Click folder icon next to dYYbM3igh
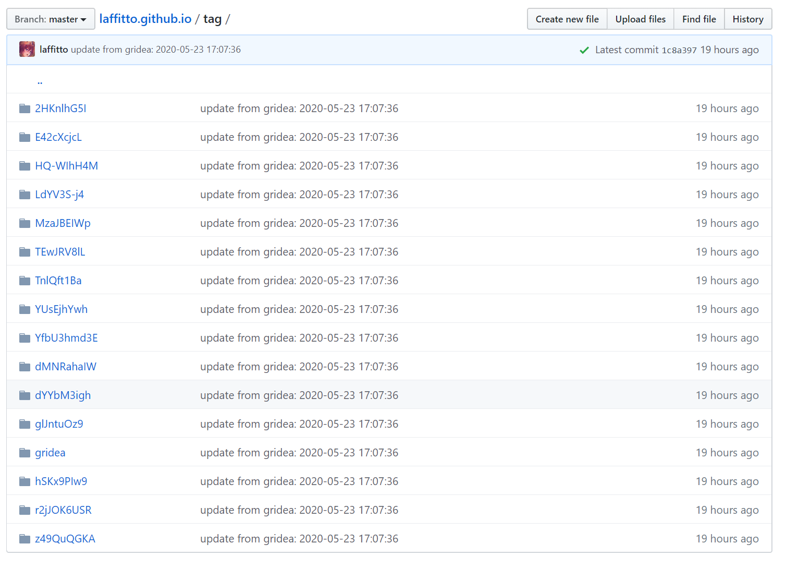Image resolution: width=798 pixels, height=568 pixels. (x=24, y=395)
